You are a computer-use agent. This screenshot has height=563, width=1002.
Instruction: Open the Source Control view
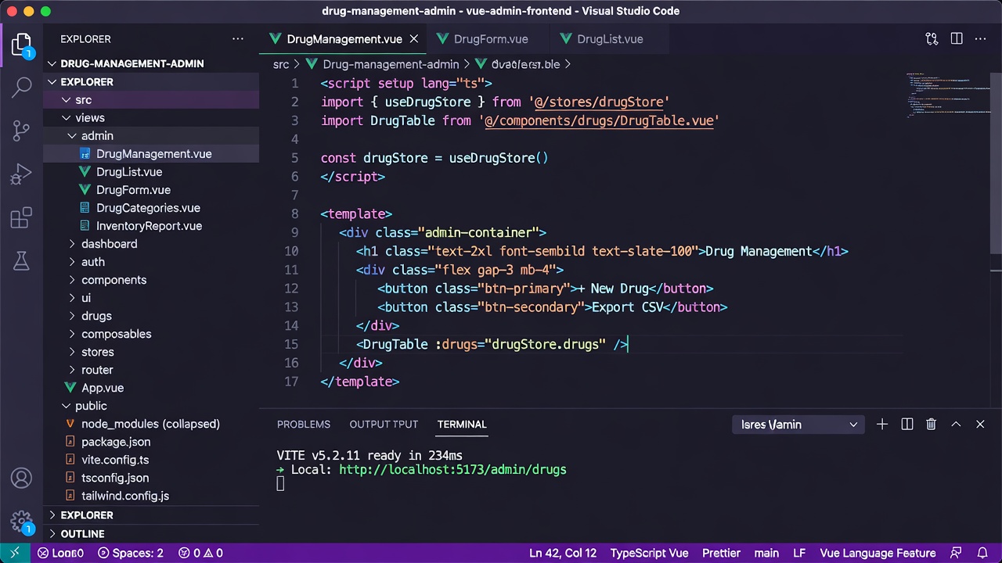point(21,131)
